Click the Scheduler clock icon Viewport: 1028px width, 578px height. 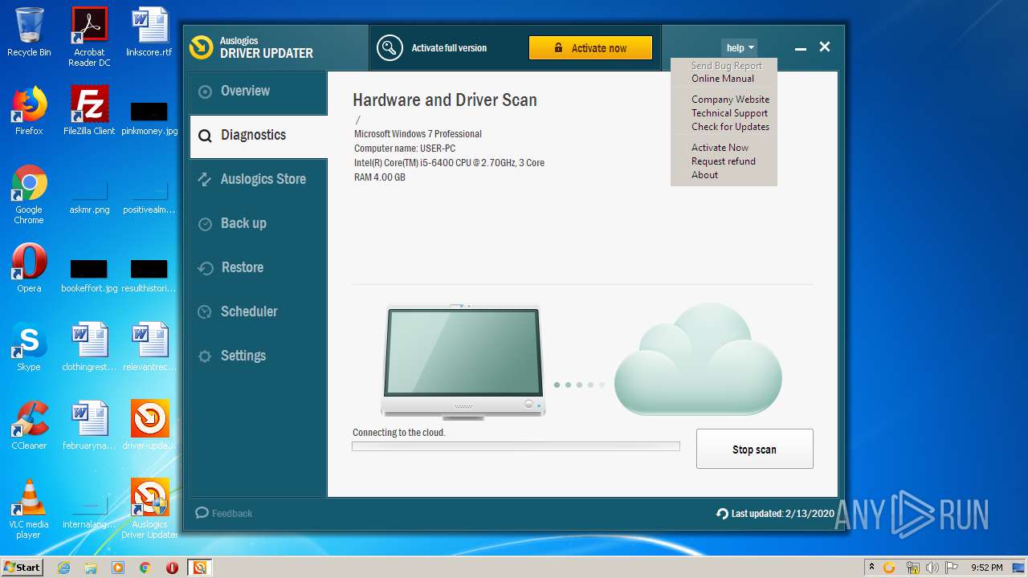coord(206,312)
